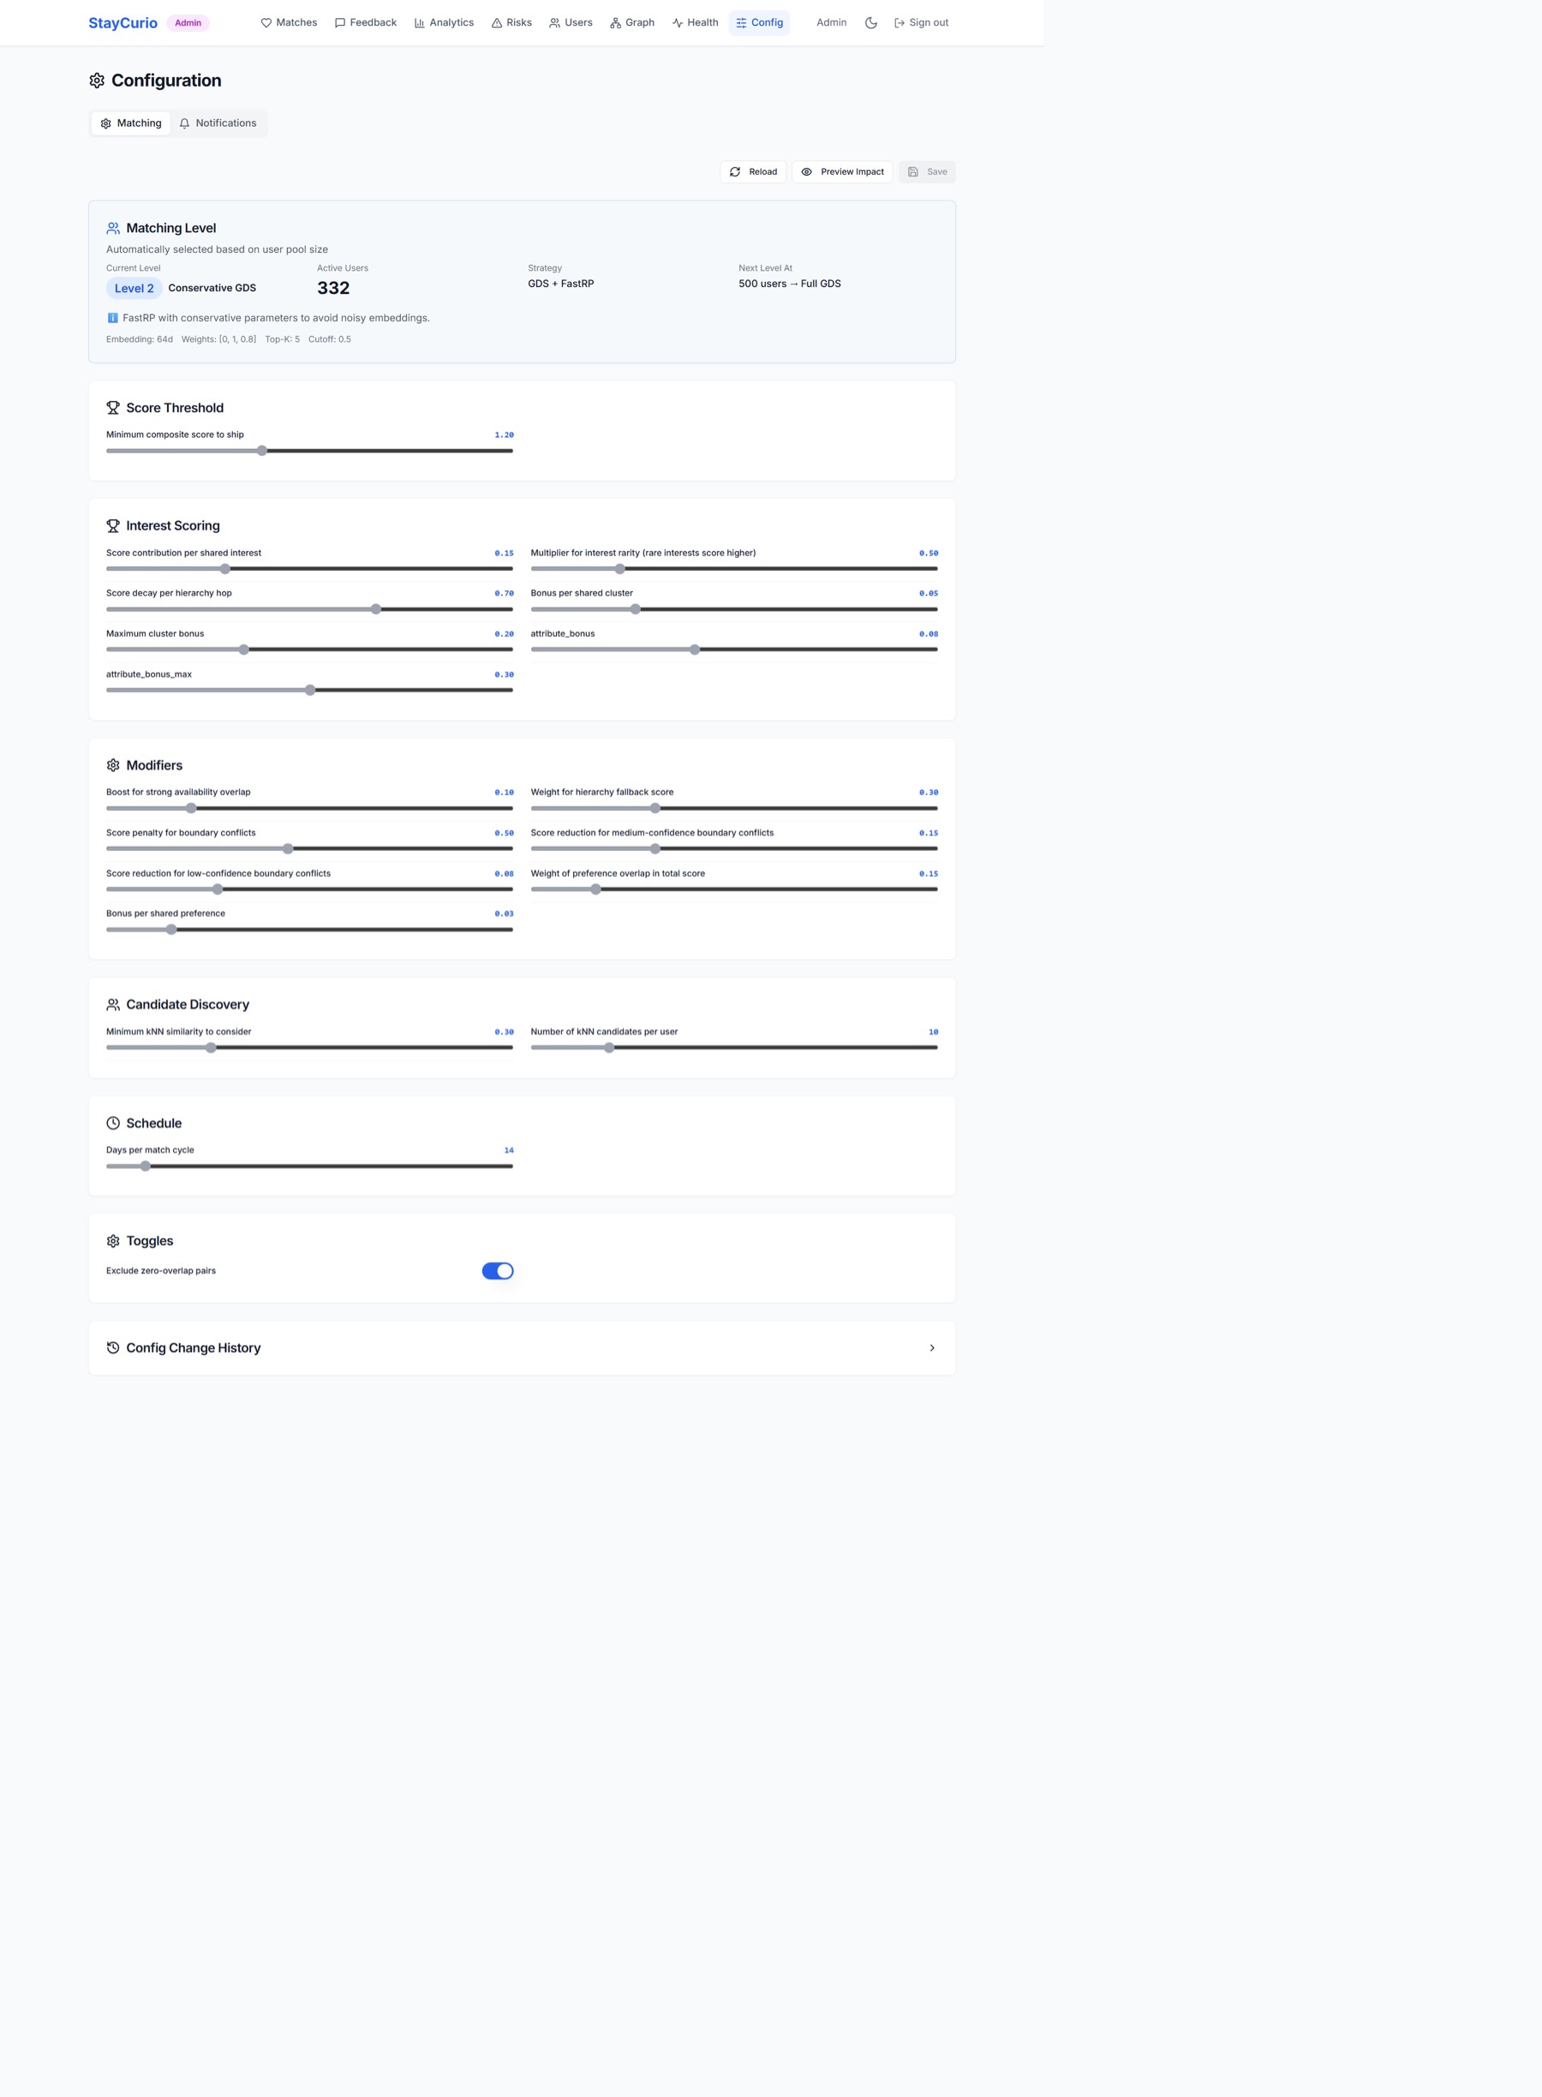
Task: Open the Matches page
Action: click(289, 22)
